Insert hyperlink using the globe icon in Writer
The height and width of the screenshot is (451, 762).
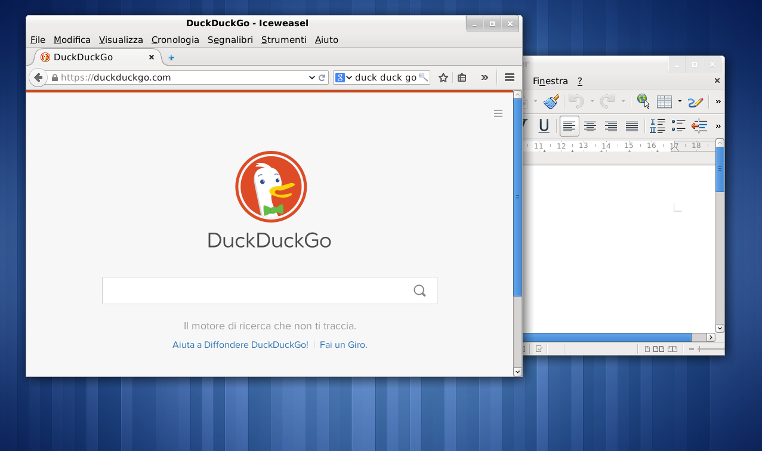point(643,101)
